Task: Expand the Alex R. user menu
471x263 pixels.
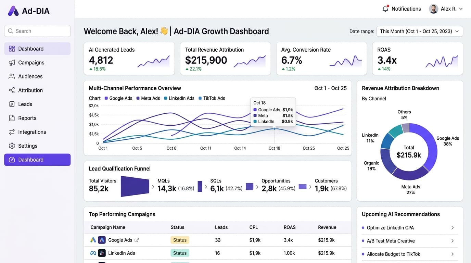Action: coord(446,9)
